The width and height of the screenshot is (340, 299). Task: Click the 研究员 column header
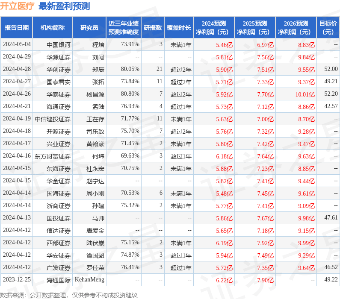89,27
